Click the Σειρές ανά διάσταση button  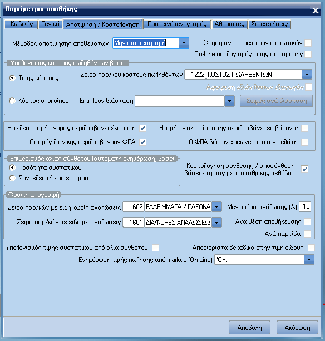click(x=276, y=101)
